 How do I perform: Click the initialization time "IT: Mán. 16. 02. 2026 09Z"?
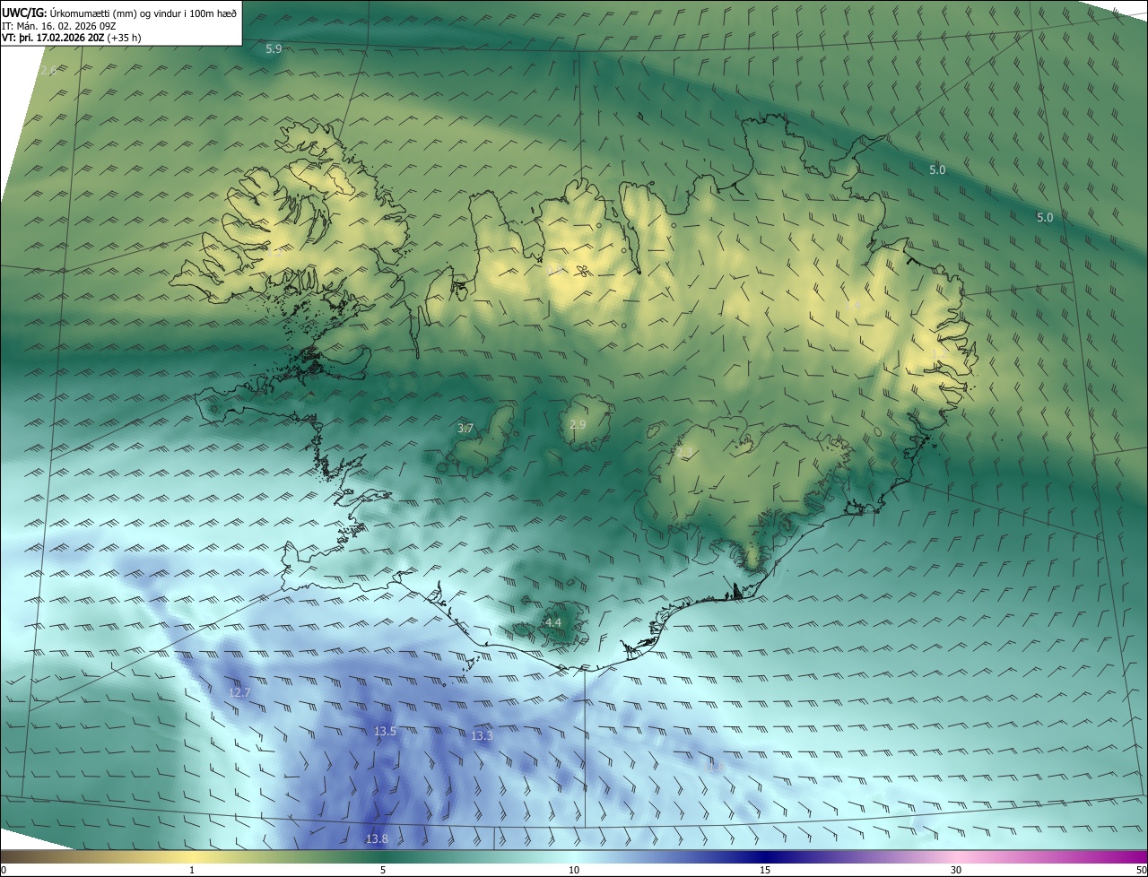point(61,25)
